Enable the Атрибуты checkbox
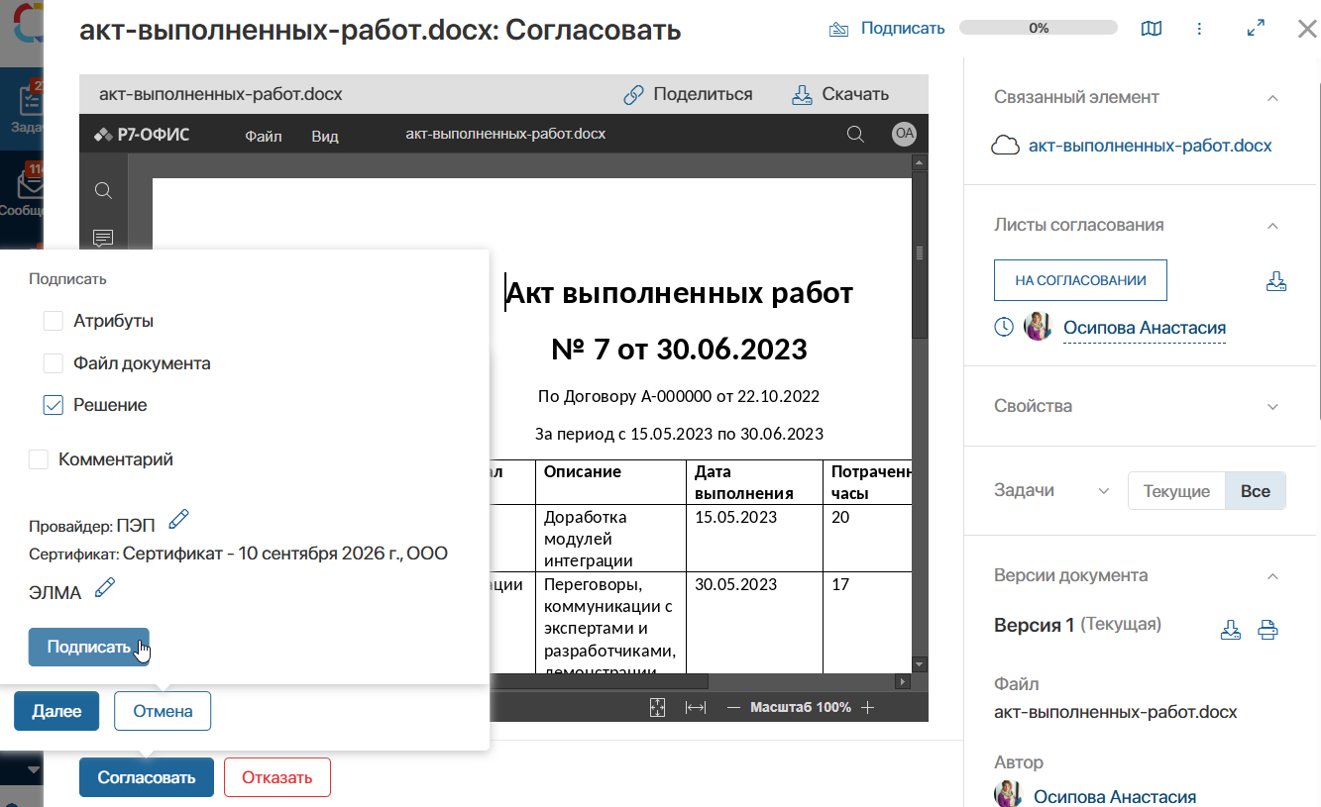1321x807 pixels. click(54, 321)
